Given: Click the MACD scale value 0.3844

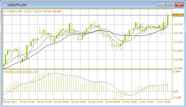Looking at the screenshot, I should (177, 72).
